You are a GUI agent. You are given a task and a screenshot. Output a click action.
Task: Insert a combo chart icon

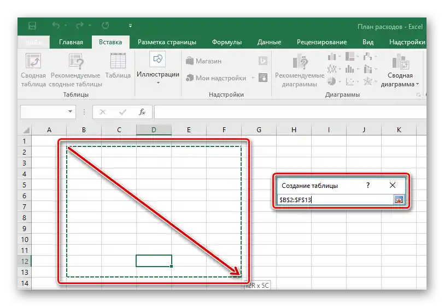(368, 69)
